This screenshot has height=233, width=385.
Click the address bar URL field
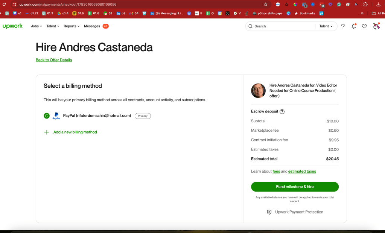140,5
